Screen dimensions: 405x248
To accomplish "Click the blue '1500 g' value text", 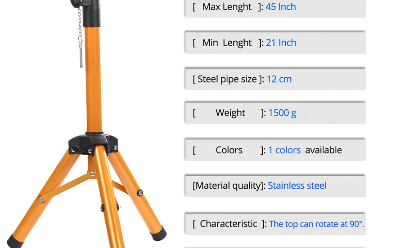I will click(x=282, y=113).
